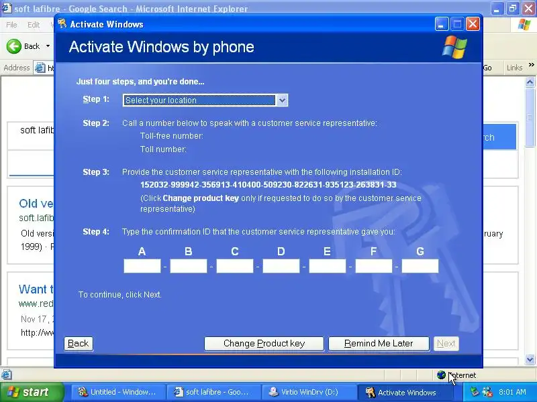Viewport: 537px width, 402px height.
Task: Click the IE status bar page icon
Action: point(7,375)
